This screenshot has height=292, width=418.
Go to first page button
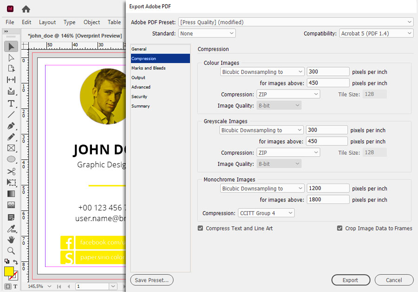click(59, 286)
